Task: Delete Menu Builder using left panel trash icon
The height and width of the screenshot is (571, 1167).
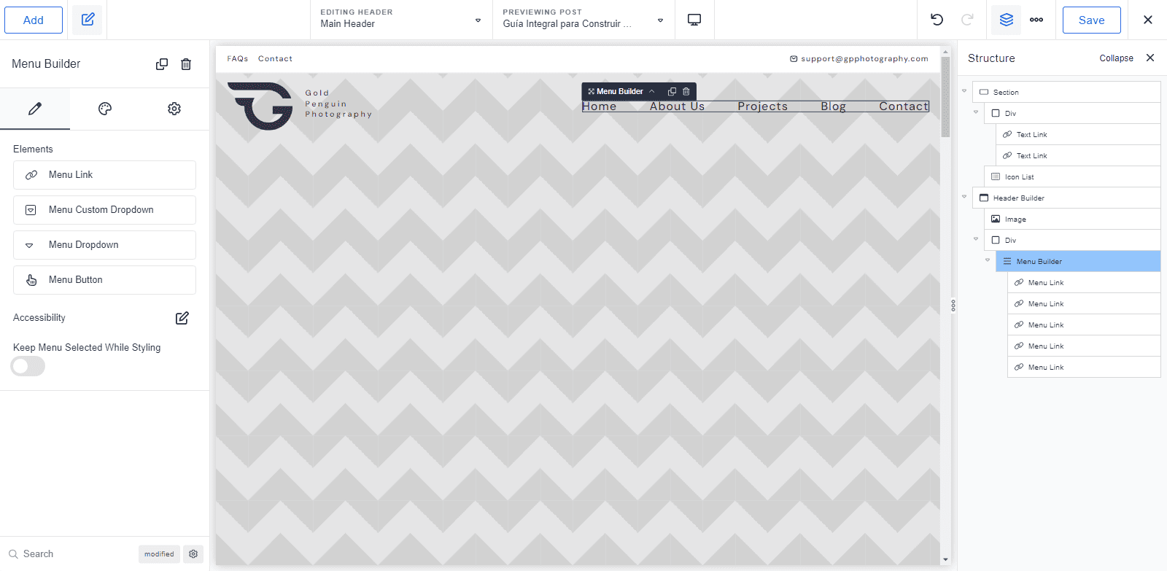Action: tap(186, 64)
